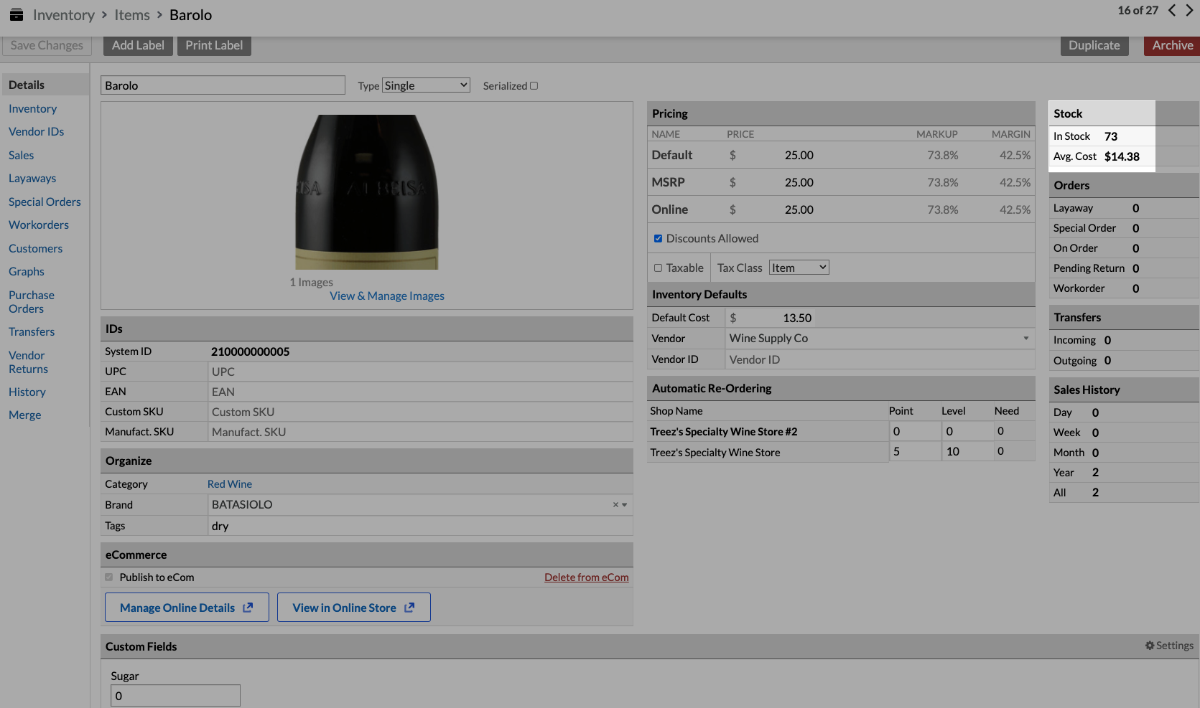Click the Barolo bottle image
Screen dimensions: 1200x708
click(x=367, y=192)
